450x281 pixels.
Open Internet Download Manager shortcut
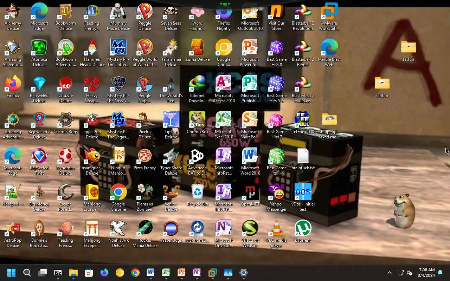(x=197, y=89)
